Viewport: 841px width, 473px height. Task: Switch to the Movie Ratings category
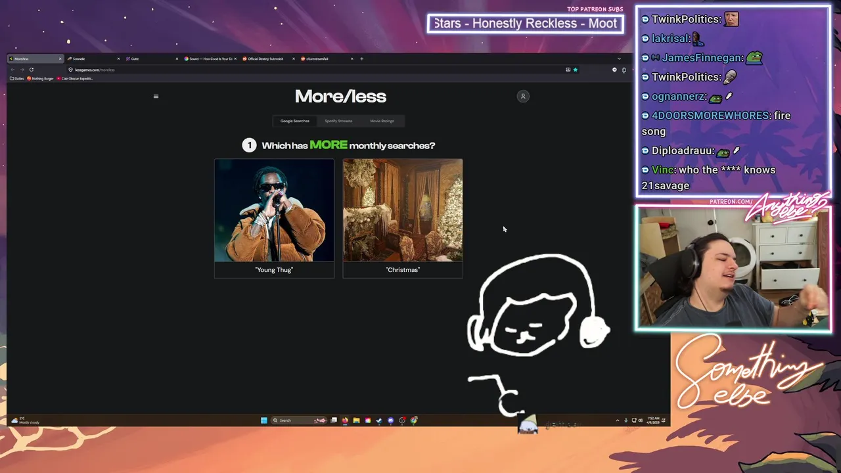pyautogui.click(x=382, y=121)
